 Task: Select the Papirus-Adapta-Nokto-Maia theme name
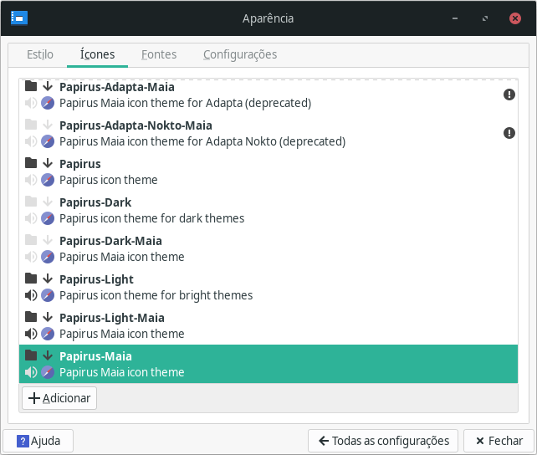tap(136, 125)
